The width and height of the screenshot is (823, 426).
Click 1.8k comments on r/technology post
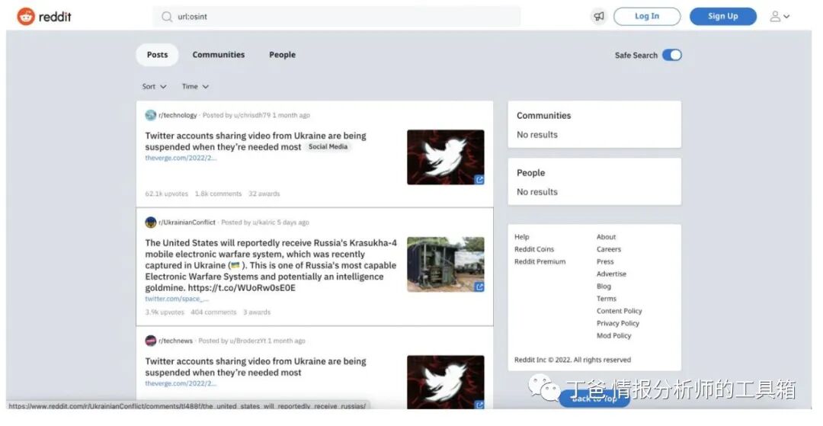tap(219, 194)
